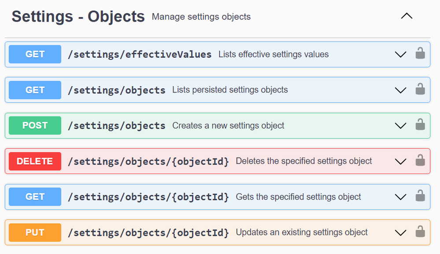Expand the PUT endpoint chevron
The width and height of the screenshot is (440, 254).
click(x=400, y=232)
